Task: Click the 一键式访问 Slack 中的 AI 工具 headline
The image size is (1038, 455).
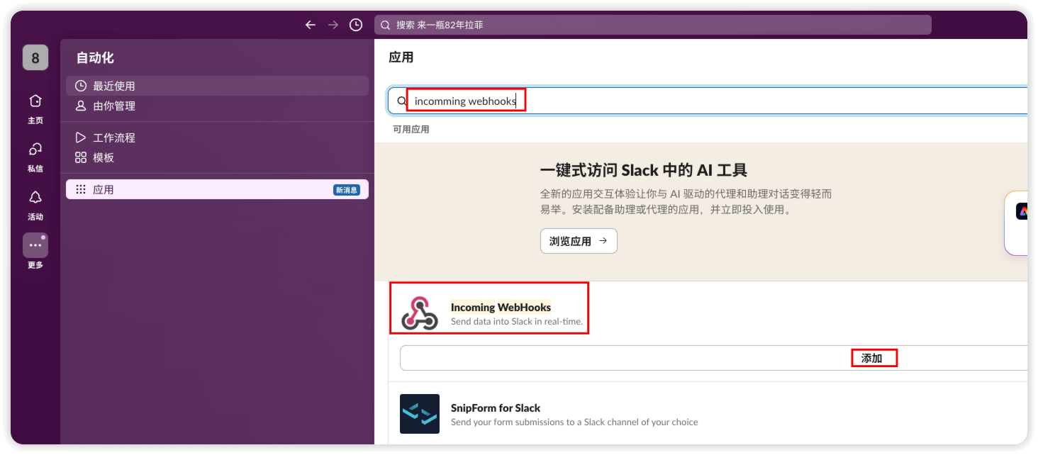Action: click(643, 170)
